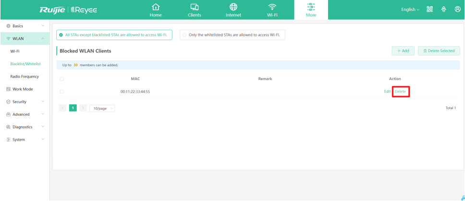This screenshot has height=201, width=465.
Task: Tick checkbox for MAC 00:11:22:33:44:55
Action: click(x=61, y=91)
